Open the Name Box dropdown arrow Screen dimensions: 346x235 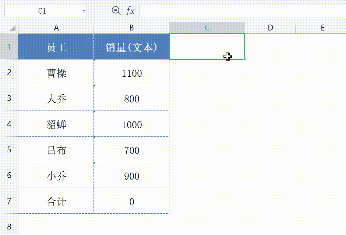point(84,11)
